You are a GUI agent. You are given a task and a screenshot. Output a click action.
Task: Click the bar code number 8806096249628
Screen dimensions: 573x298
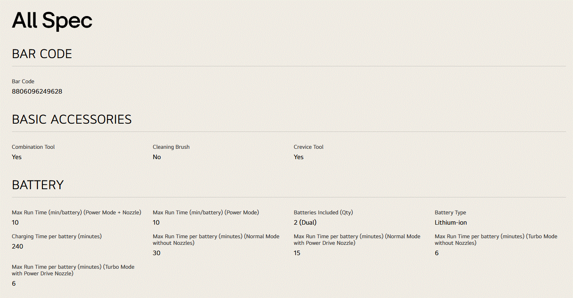click(37, 92)
